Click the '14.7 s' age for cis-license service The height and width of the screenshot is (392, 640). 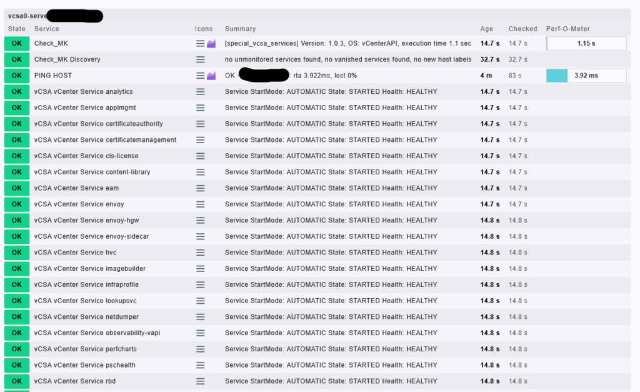point(490,156)
